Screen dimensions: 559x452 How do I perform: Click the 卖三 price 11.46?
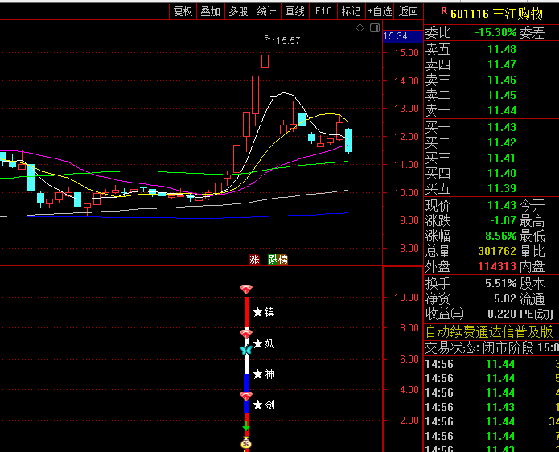point(502,80)
